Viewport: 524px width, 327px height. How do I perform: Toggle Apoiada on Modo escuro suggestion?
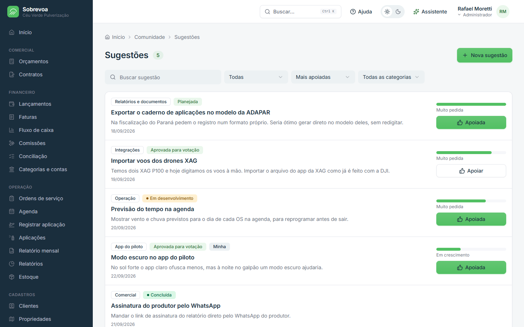(471, 267)
